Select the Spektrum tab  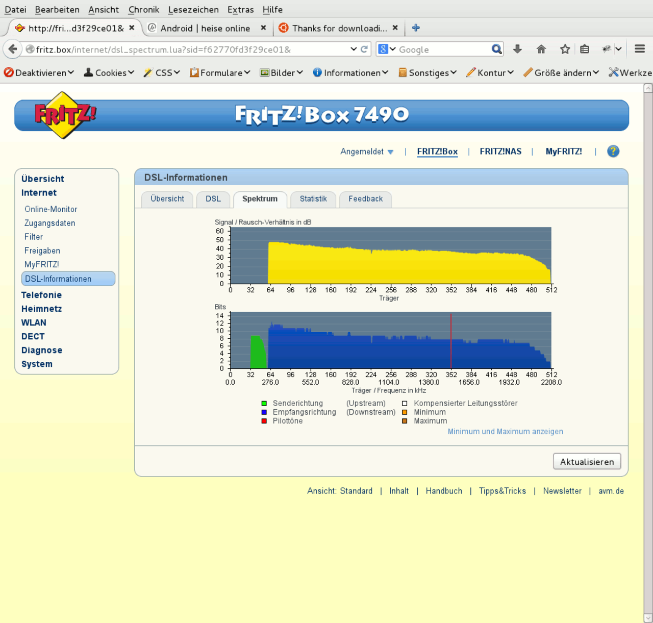260,199
